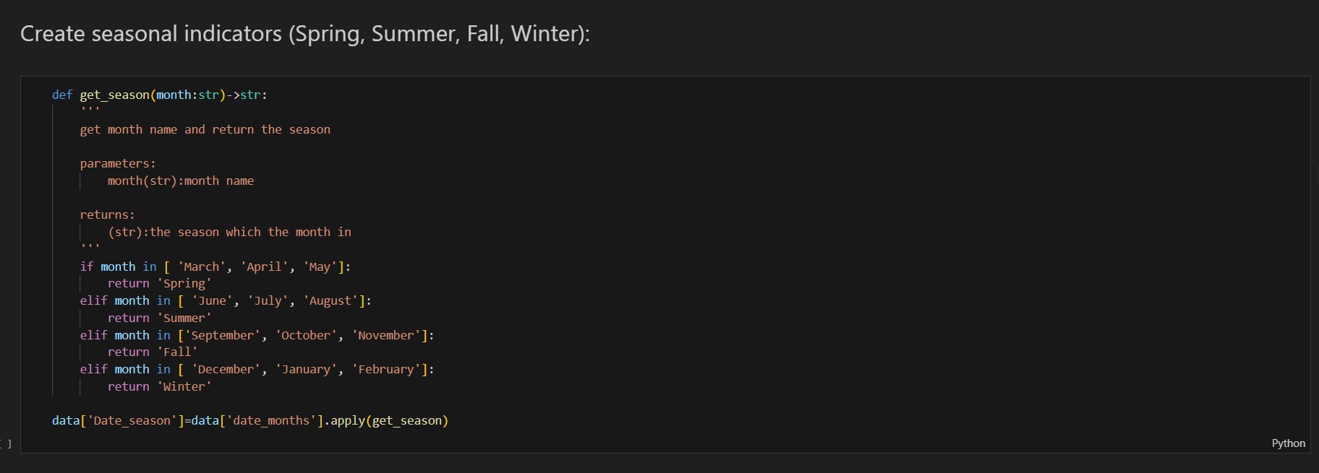The width and height of the screenshot is (1319, 473).
Task: Click the Python language mode label
Action: click(x=1288, y=443)
